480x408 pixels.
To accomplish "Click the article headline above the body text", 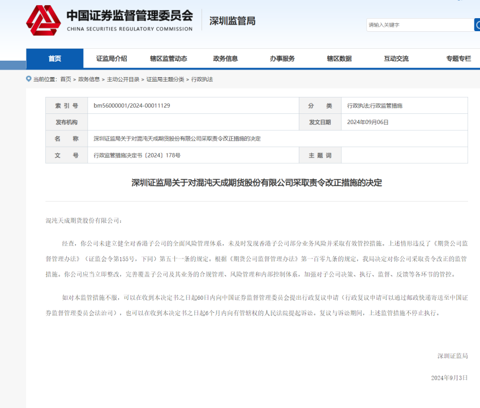I will [x=256, y=182].
